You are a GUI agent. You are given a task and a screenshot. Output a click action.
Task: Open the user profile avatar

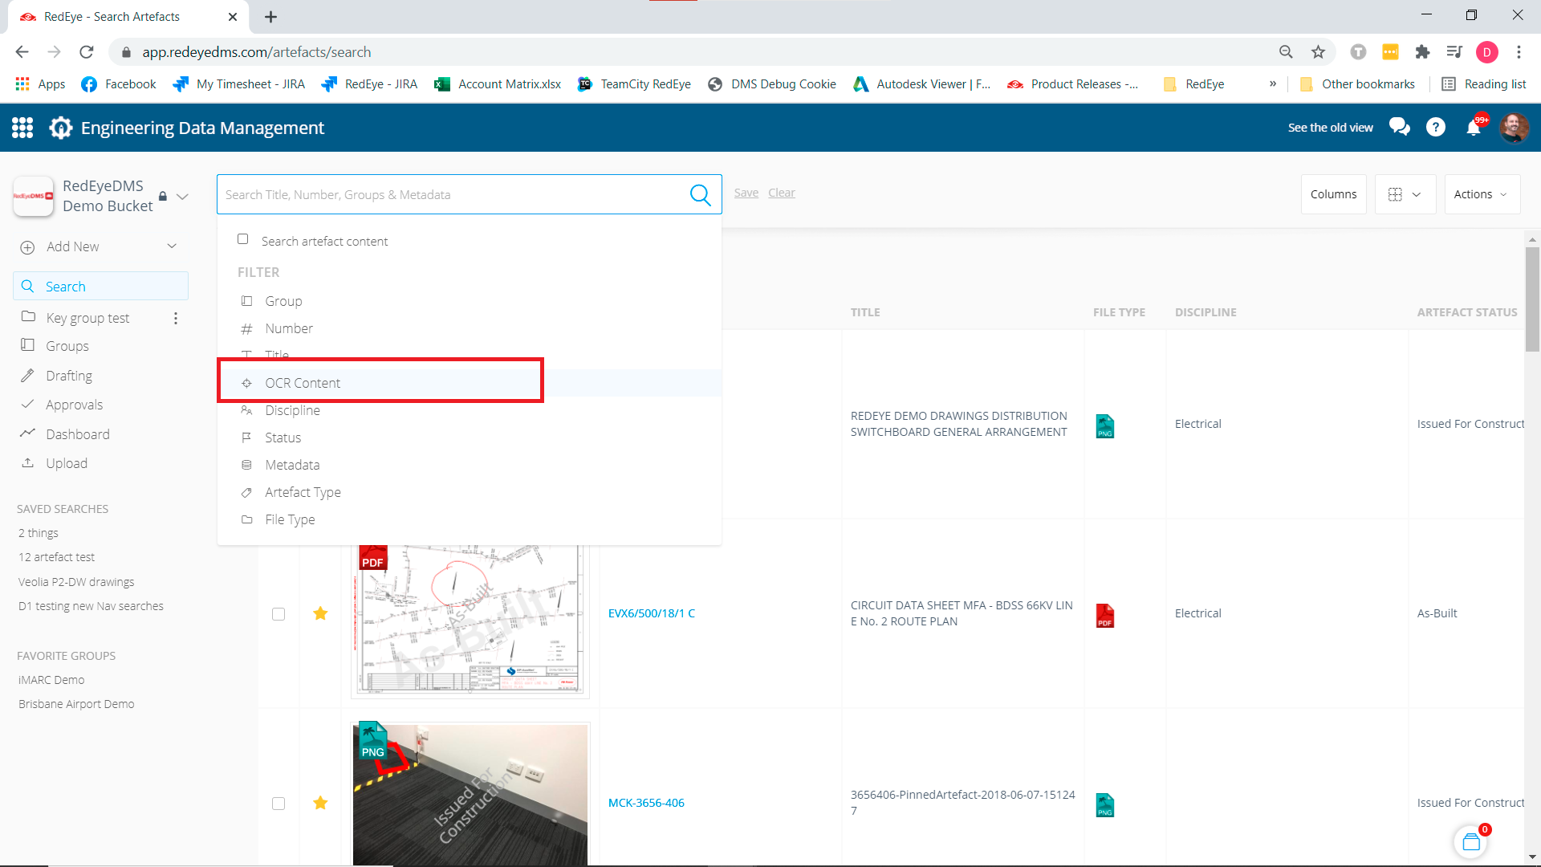point(1515,127)
